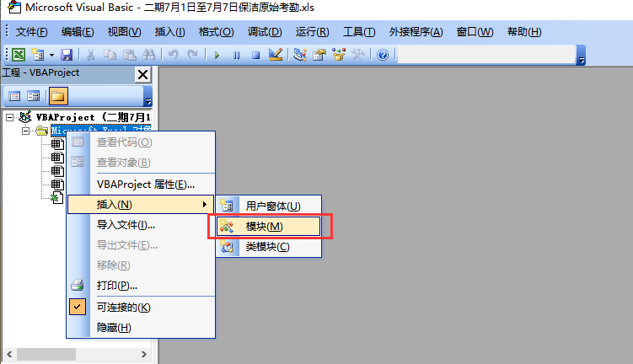633x364 pixels.
Task: Open the 调试(D) menu
Action: (x=265, y=32)
